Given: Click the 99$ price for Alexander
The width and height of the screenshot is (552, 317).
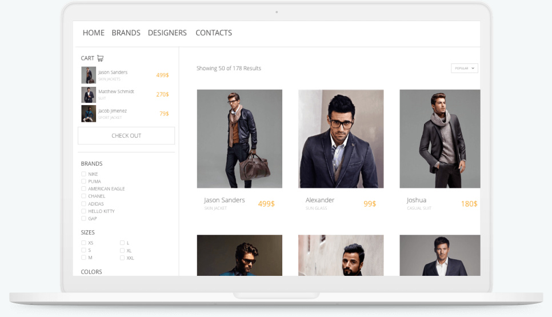Looking at the screenshot, I should click(370, 204).
